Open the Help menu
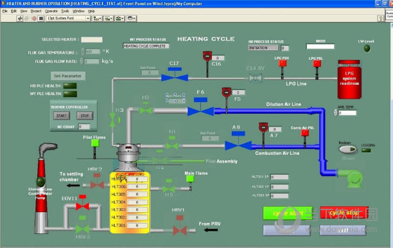393x248 pixels. point(91,11)
